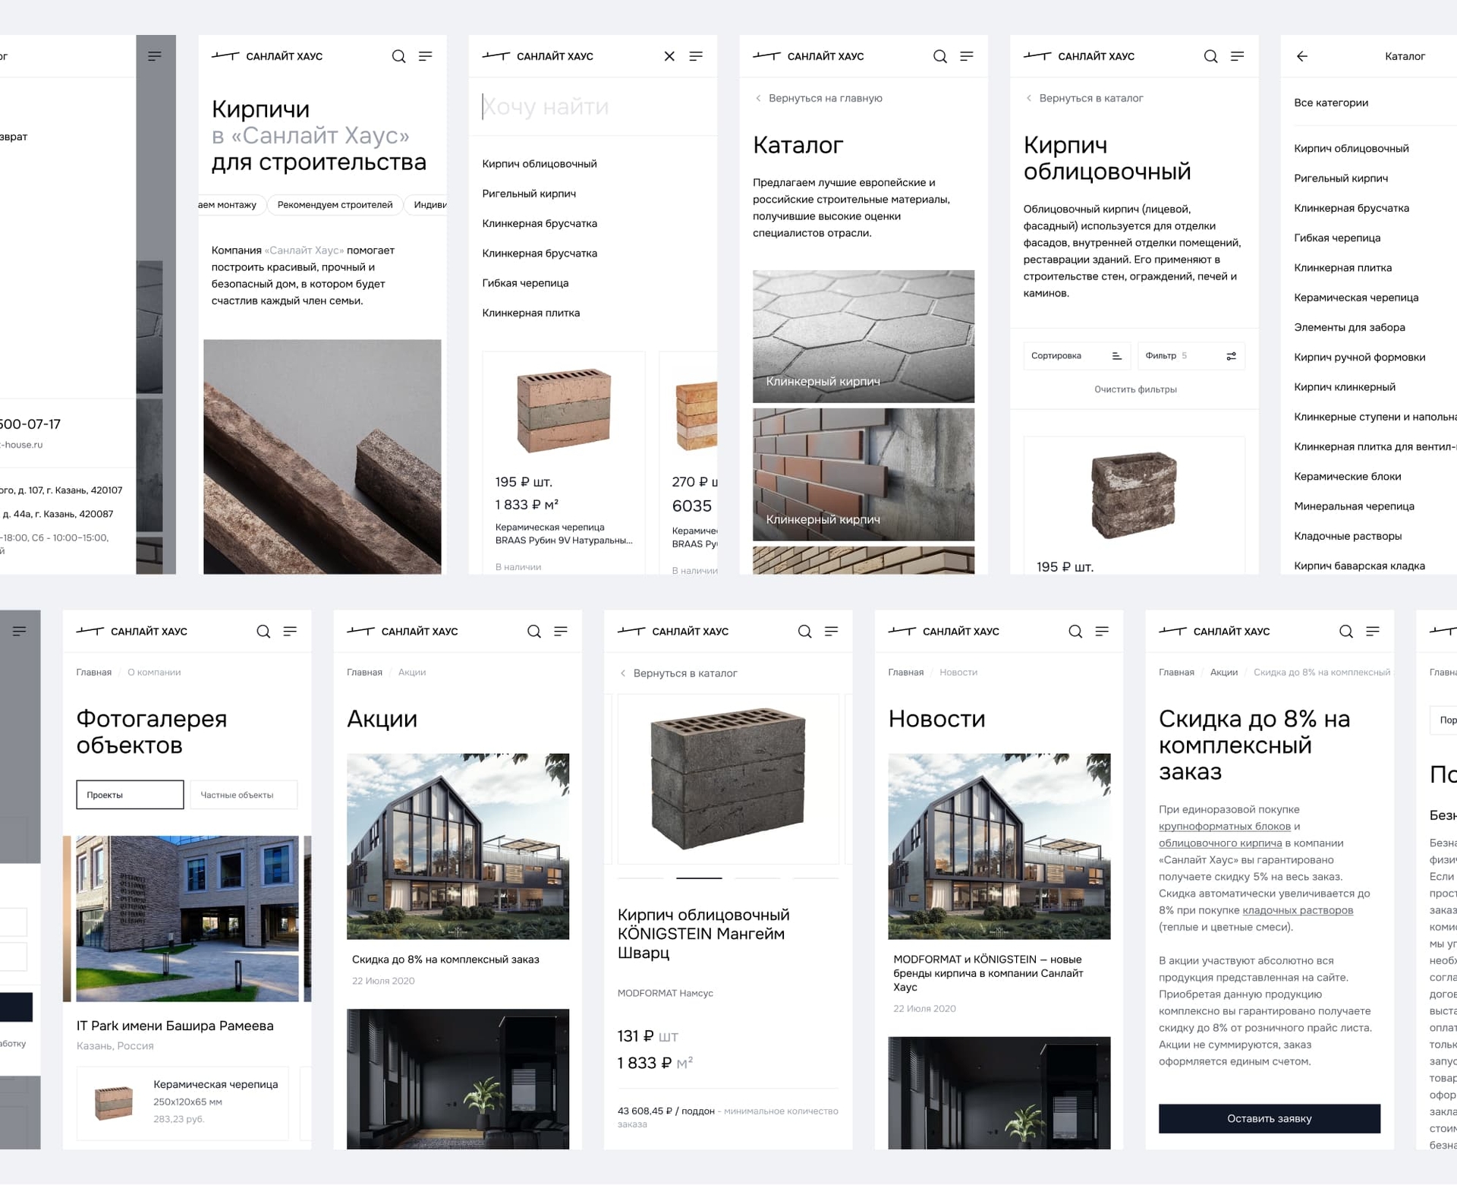
Task: Select Рекомендуем строителей chip
Action: (335, 205)
